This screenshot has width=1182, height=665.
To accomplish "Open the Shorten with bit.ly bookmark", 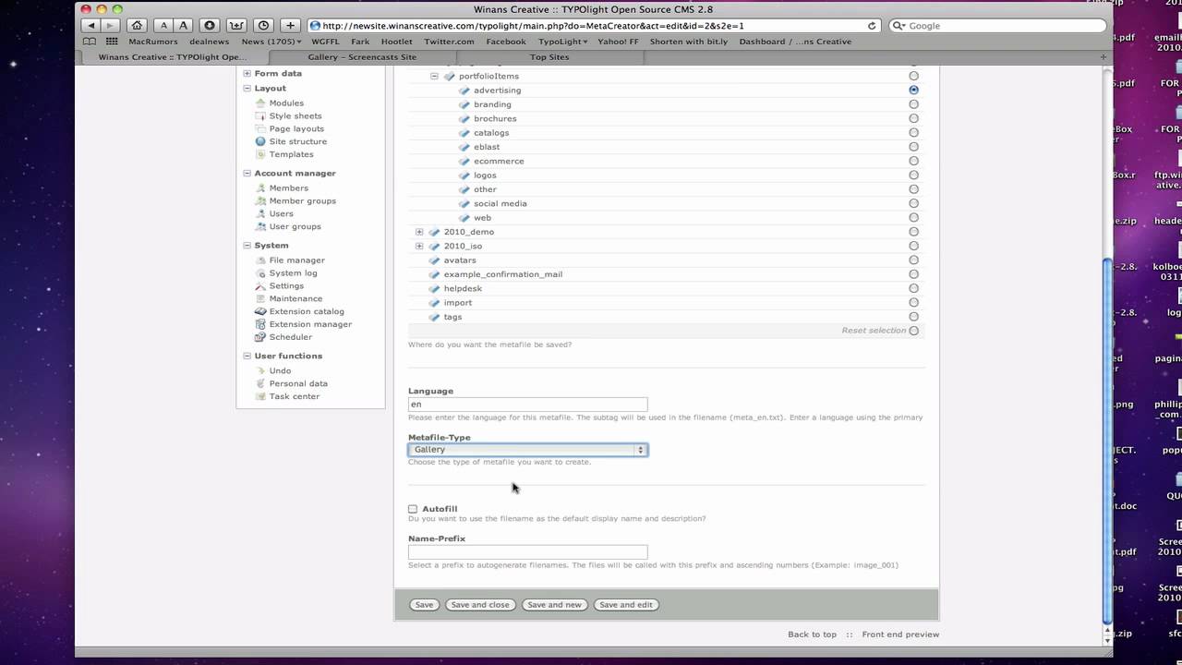I will coord(690,42).
